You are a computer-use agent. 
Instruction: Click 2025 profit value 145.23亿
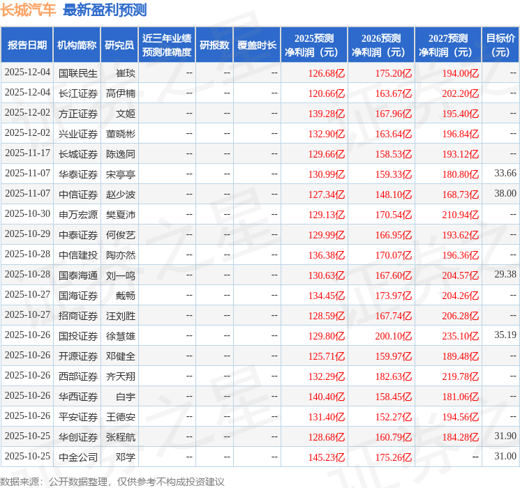327,457
